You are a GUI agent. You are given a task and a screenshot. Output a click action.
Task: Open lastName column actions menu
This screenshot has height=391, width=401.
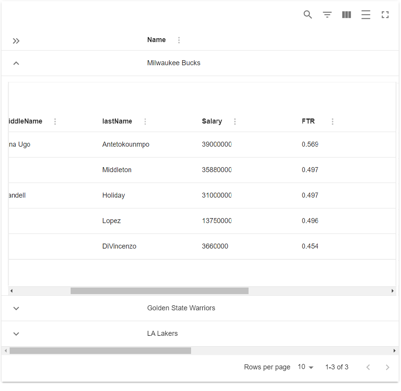pyautogui.click(x=145, y=122)
